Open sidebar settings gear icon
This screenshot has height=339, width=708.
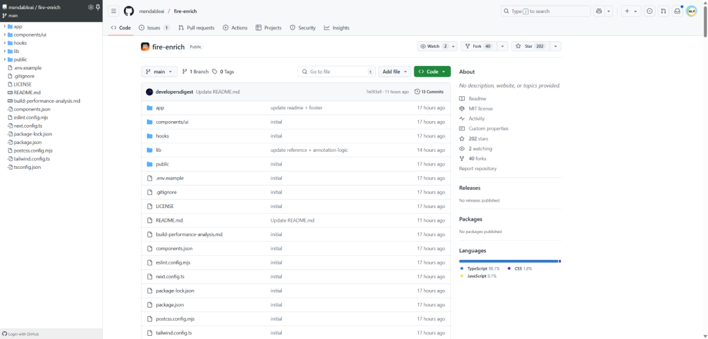90,7
